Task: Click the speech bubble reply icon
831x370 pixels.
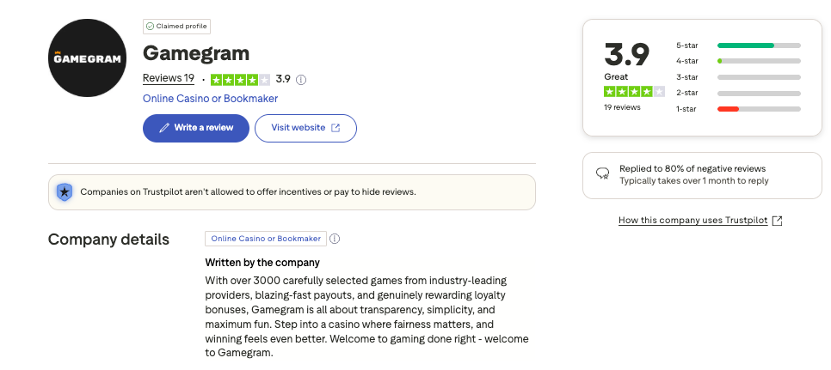Action: tap(603, 174)
